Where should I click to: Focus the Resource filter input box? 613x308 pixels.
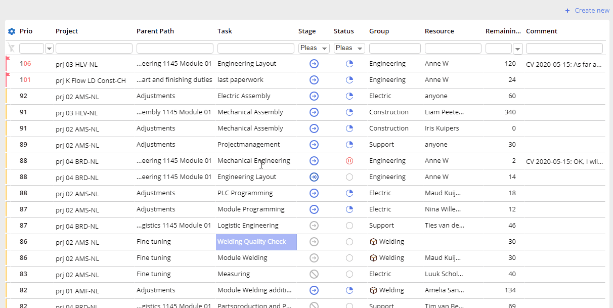pos(453,49)
